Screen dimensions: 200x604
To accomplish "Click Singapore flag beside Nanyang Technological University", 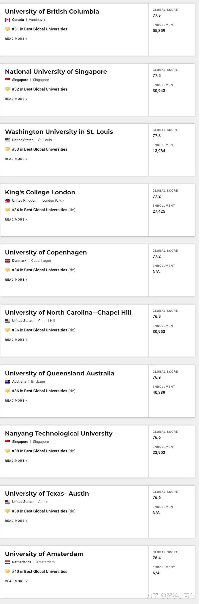I will tap(8, 442).
